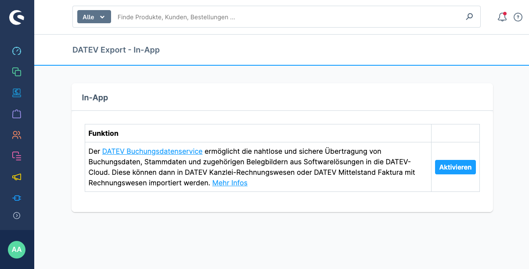529x269 pixels.
Task: Focus the "Finde Produkte, Kunden" search field
Action: click(285, 17)
